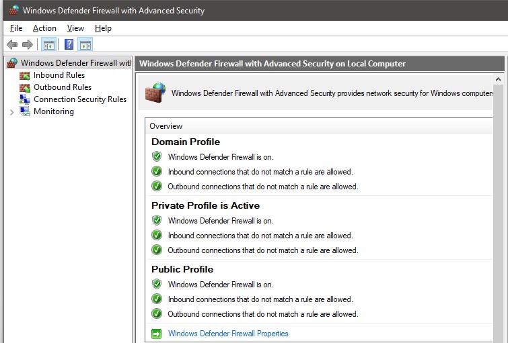Select root Windows Defender Firewall tree node
This screenshot has height=343, width=508.
(75, 63)
